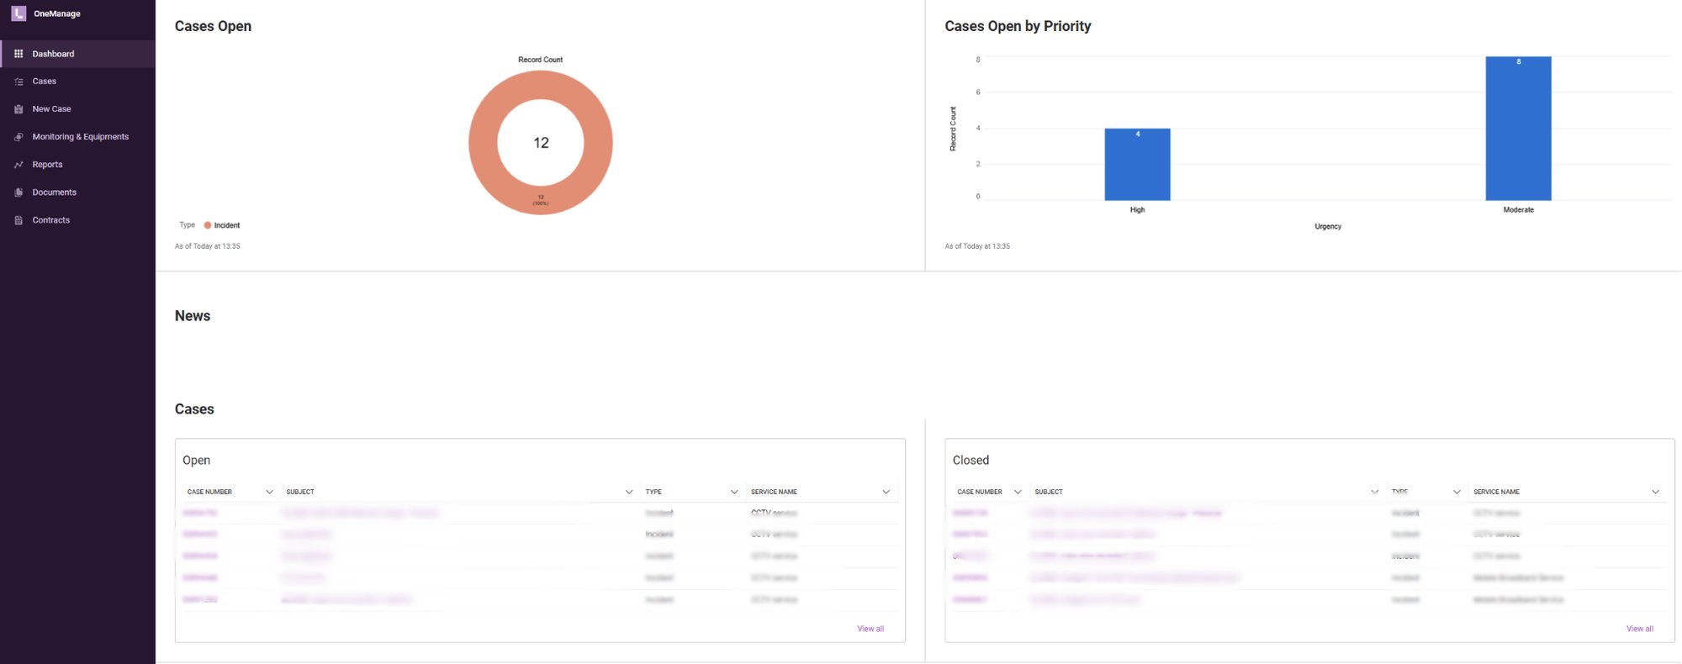
Task: Expand Case Number column menu in Open table
Action: [269, 492]
